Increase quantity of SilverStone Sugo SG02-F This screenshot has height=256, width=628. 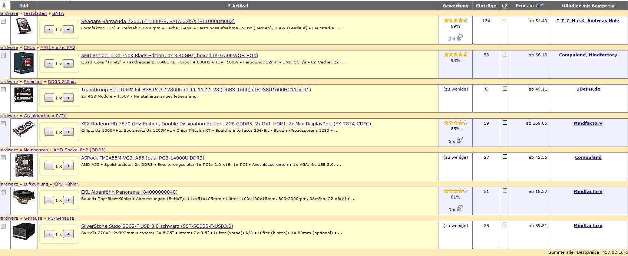[x=68, y=234]
